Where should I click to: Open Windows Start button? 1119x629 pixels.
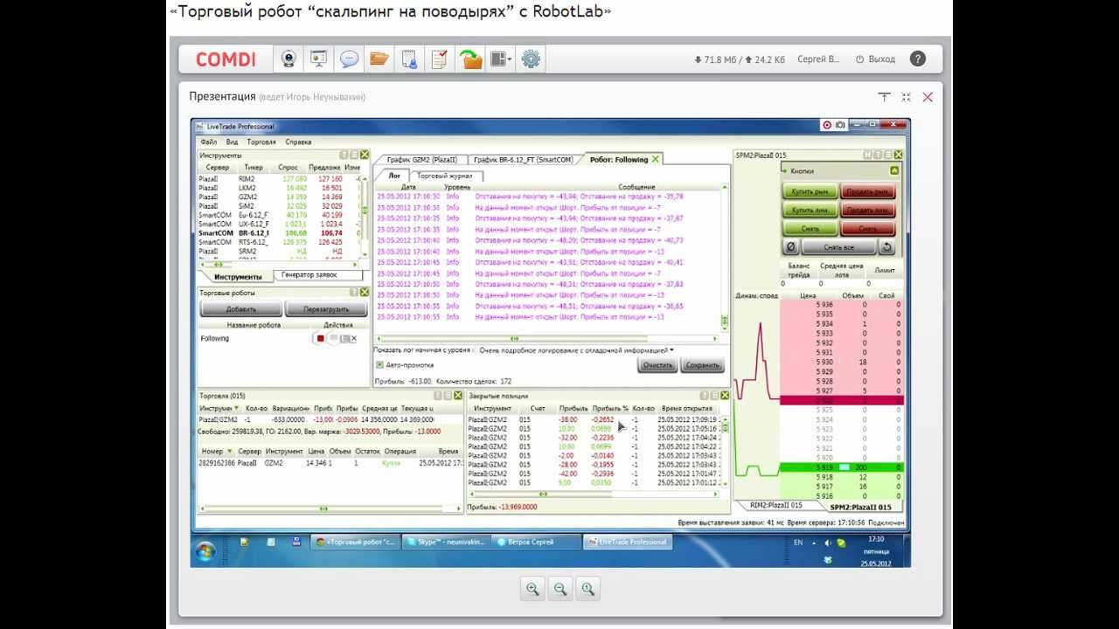click(205, 550)
